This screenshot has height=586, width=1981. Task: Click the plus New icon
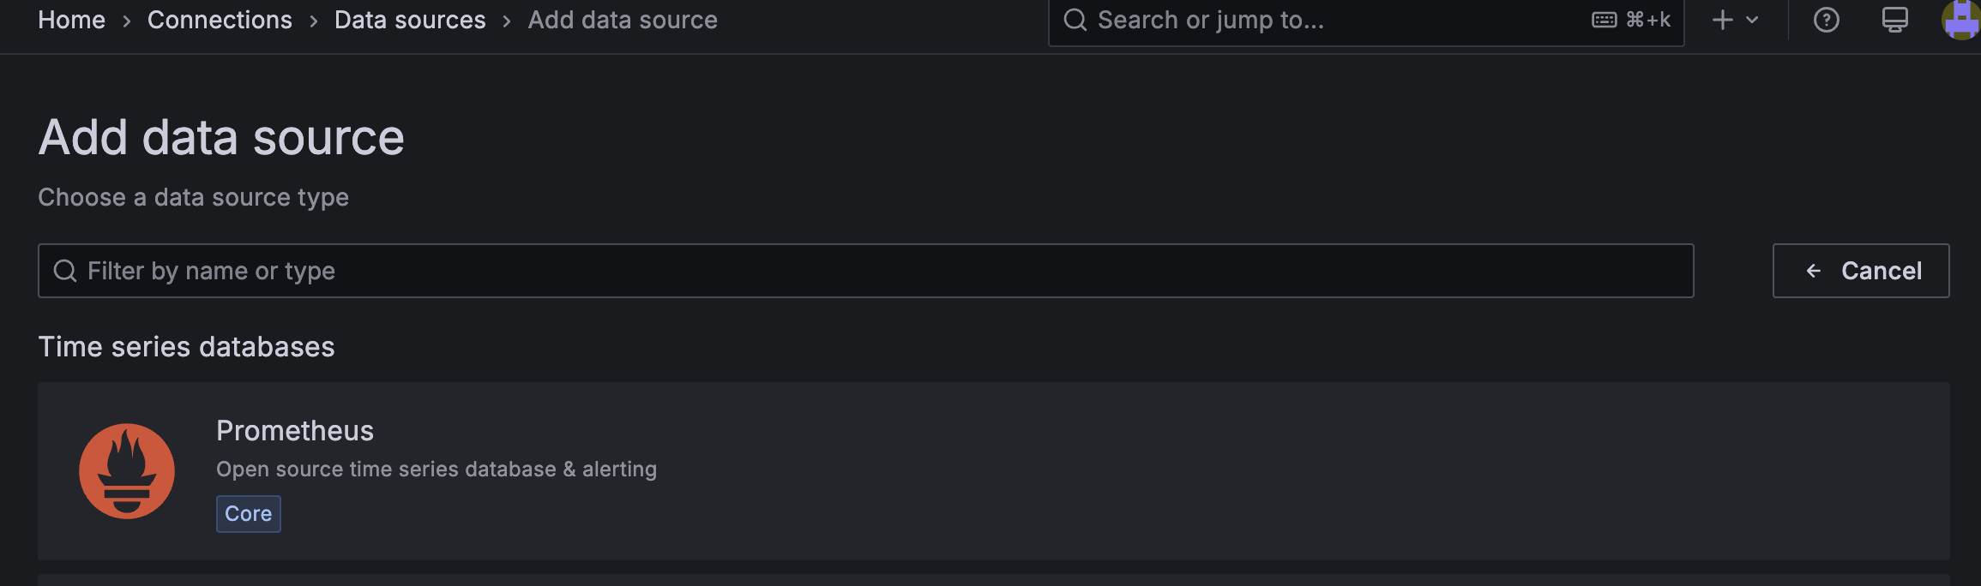click(1722, 20)
